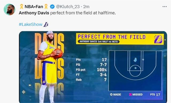This screenshot has width=171, height=103.
Task: Click the PERFECT FROM THE FIELD banner
Action: [120, 39]
